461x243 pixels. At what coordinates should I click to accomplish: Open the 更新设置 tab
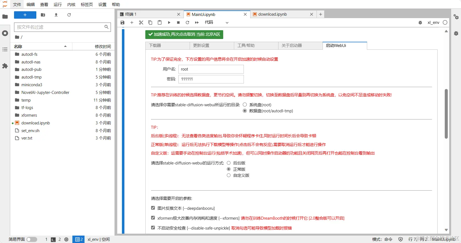click(x=212, y=46)
